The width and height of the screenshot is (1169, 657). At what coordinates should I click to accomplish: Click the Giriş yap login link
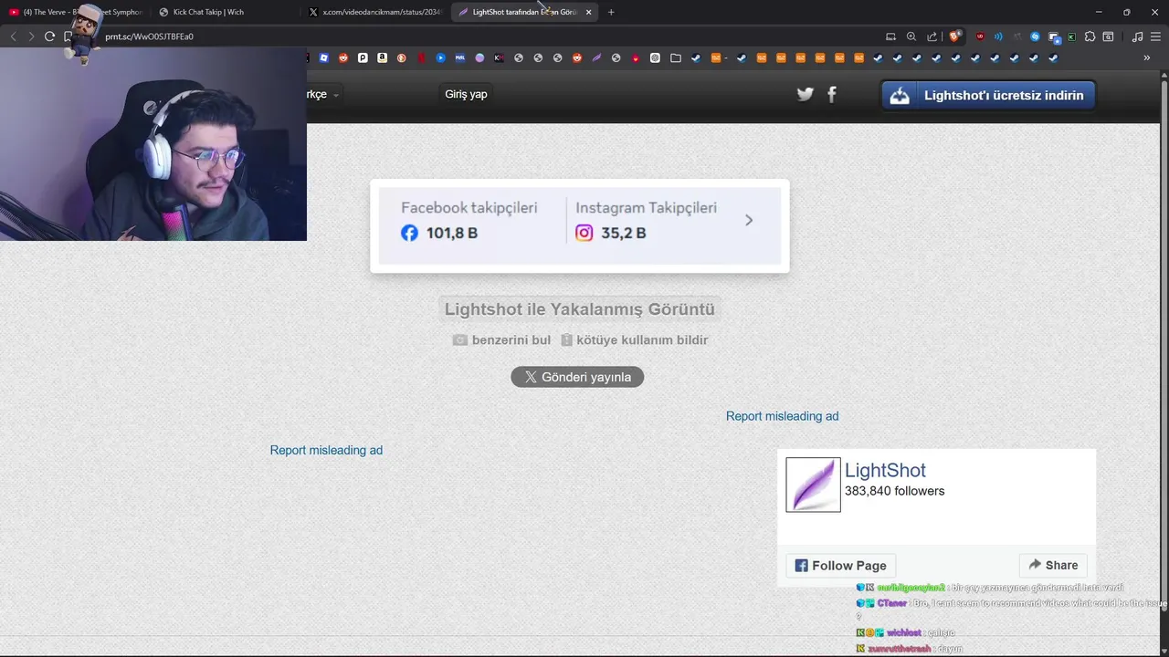[466, 94]
